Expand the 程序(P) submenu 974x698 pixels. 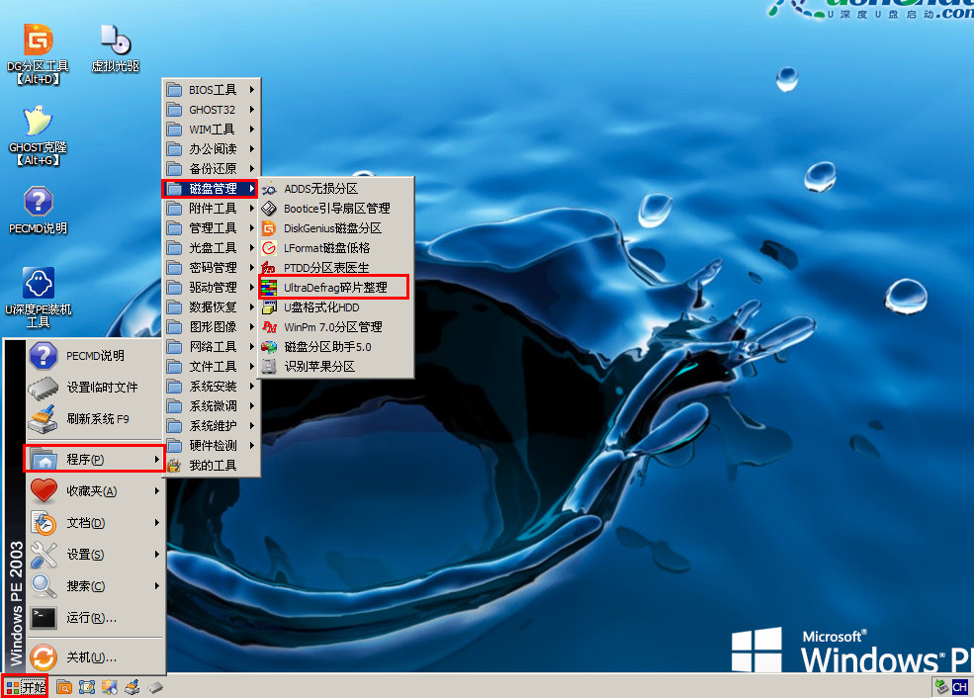(93, 460)
